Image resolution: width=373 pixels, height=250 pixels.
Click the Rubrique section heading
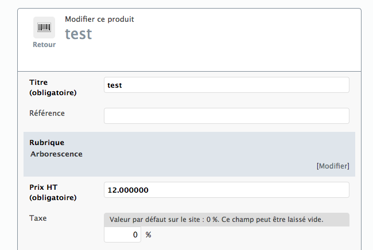[x=47, y=143]
